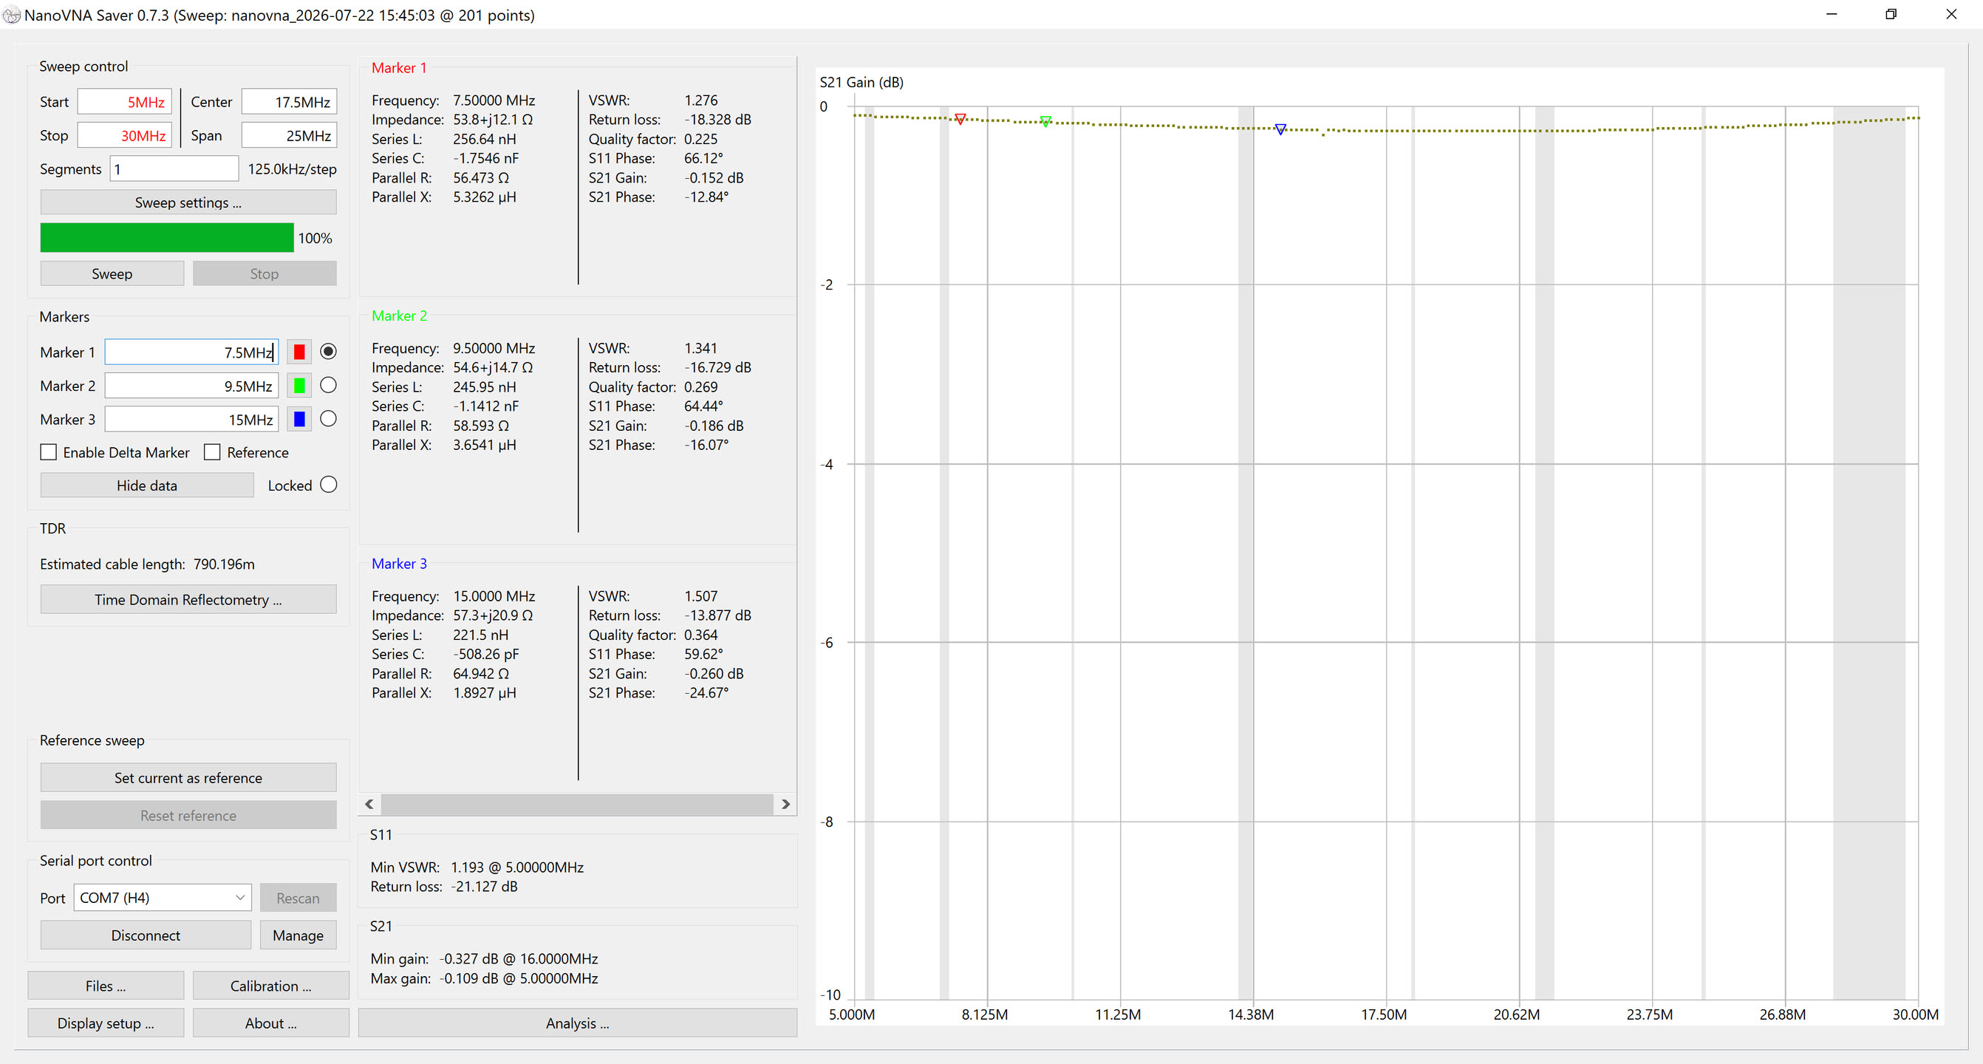The image size is (1983, 1064).
Task: Click the Rescan serial ports button
Action: tap(298, 898)
